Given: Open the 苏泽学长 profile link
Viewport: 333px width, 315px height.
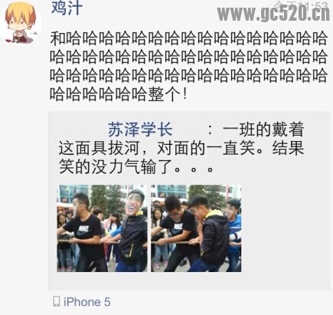Looking at the screenshot, I should pos(140,130).
